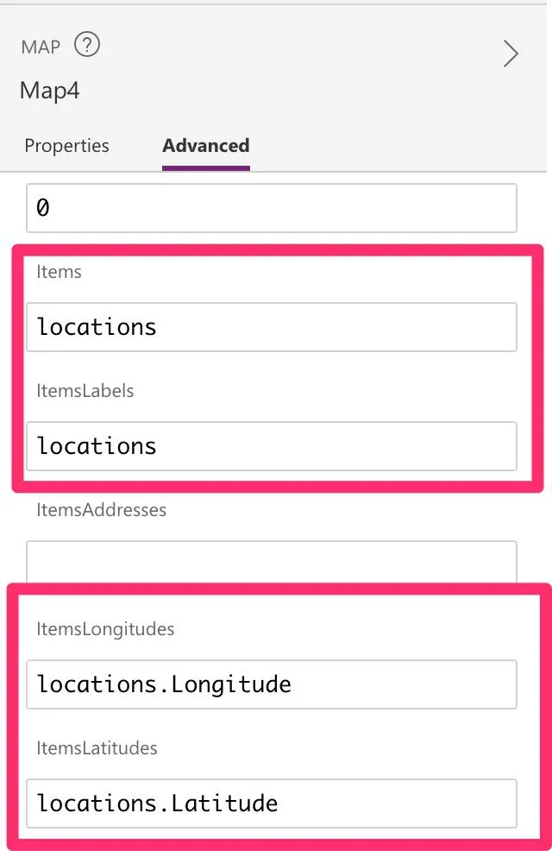Image resolution: width=552 pixels, height=851 pixels.
Task: Place cursor on the word Longitude in formula
Action: pyautogui.click(x=231, y=684)
